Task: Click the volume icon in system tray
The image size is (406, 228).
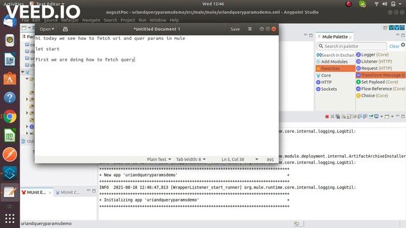Action: pos(385,4)
